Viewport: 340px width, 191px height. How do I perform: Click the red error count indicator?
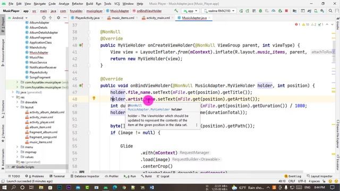pos(297,24)
